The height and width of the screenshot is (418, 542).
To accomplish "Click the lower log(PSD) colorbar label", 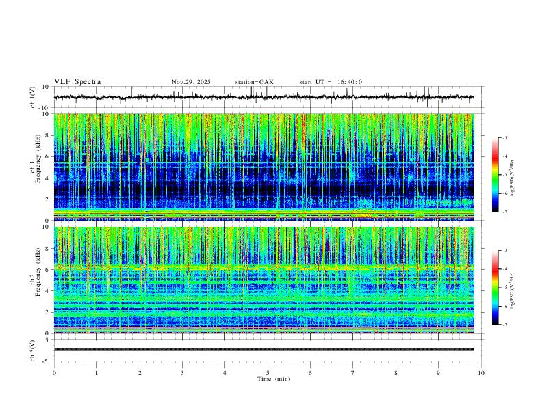I will [x=512, y=290].
